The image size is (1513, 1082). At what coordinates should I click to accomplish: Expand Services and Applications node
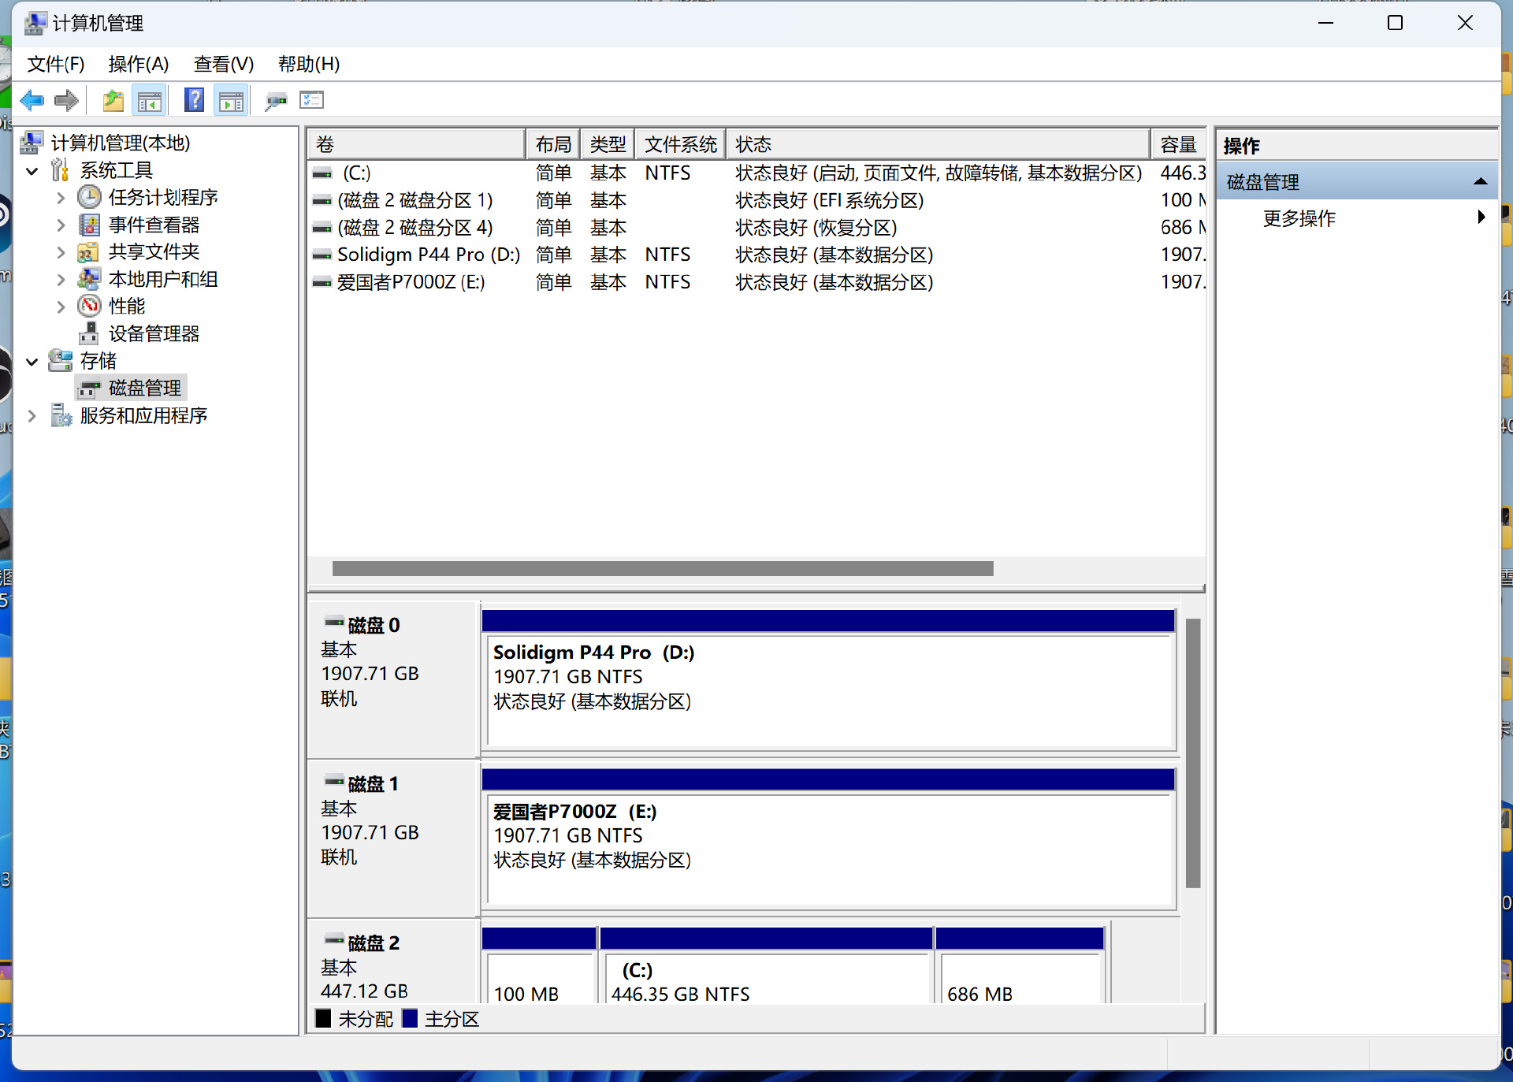click(32, 415)
